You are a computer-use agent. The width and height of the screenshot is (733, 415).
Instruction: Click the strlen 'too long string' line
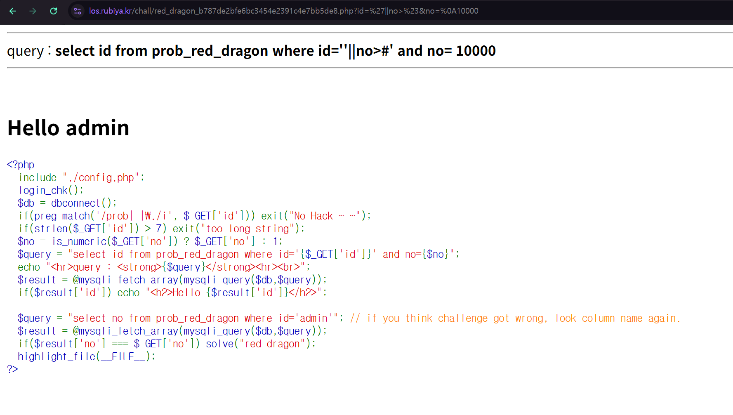coord(161,229)
